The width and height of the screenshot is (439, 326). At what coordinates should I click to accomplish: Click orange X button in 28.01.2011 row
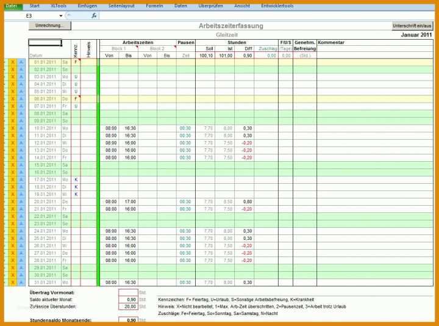click(x=13, y=261)
